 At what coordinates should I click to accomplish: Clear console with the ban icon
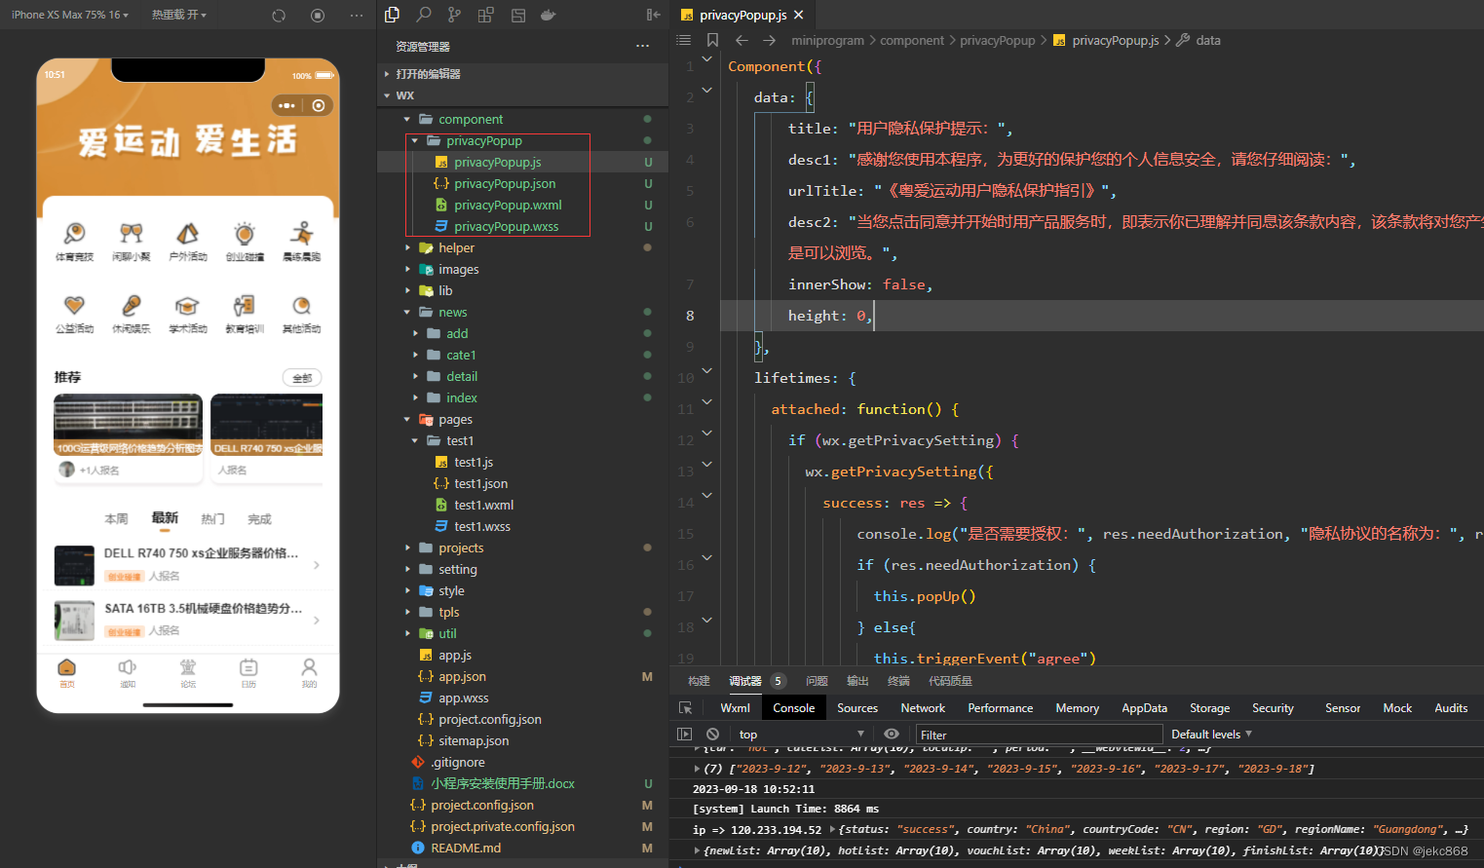click(712, 735)
